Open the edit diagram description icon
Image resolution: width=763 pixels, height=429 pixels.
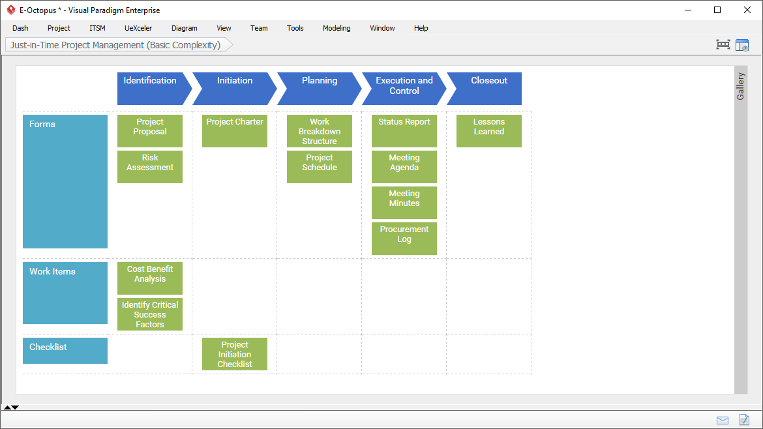tap(744, 421)
